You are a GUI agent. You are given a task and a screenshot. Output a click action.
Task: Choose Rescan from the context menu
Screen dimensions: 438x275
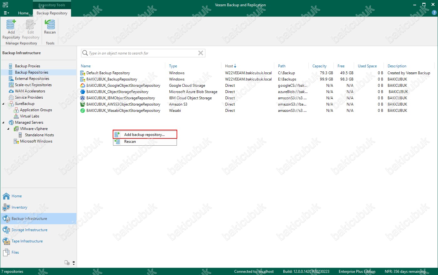pos(145,142)
